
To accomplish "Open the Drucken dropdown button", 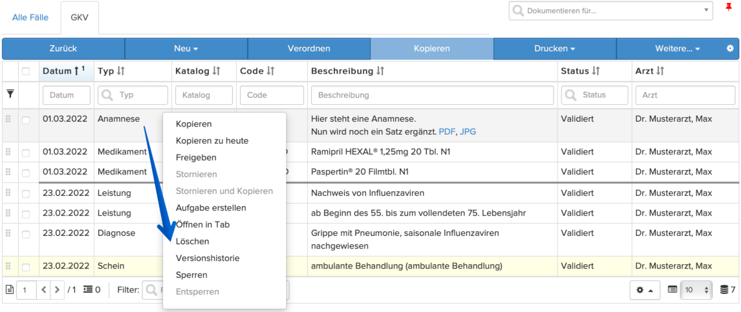I will (555, 49).
